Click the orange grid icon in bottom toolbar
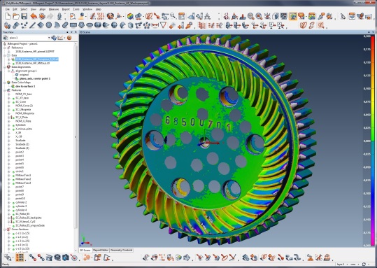Image resolution: width=377 pixels, height=268 pixels. click(x=20, y=258)
